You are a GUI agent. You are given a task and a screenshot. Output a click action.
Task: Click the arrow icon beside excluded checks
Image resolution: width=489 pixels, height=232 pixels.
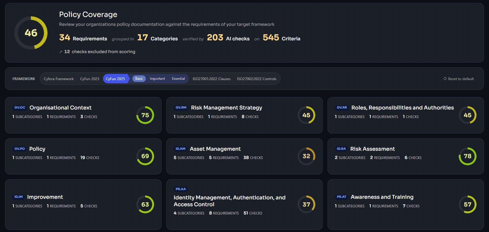pos(61,52)
